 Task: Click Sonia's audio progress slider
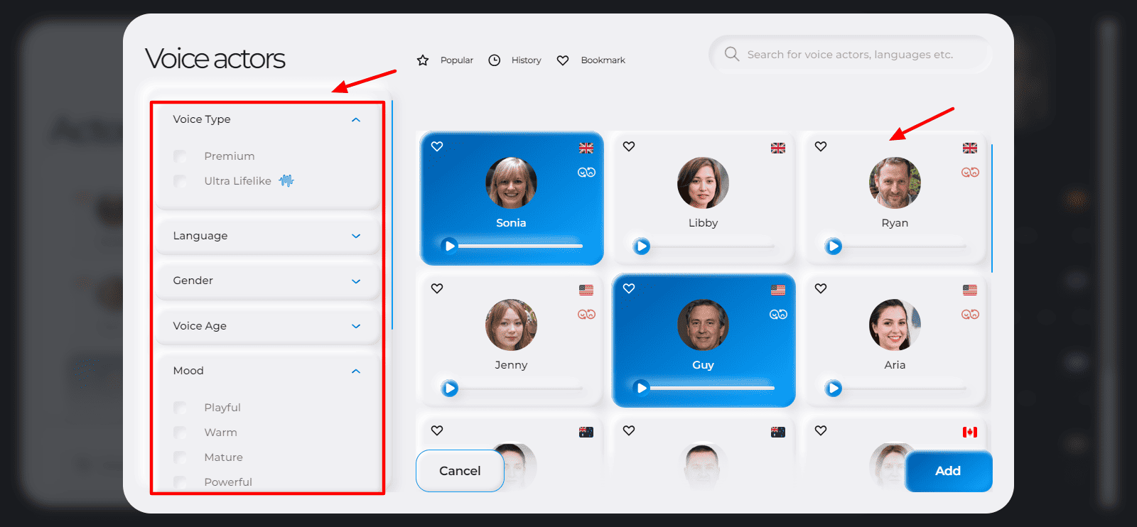pos(520,246)
